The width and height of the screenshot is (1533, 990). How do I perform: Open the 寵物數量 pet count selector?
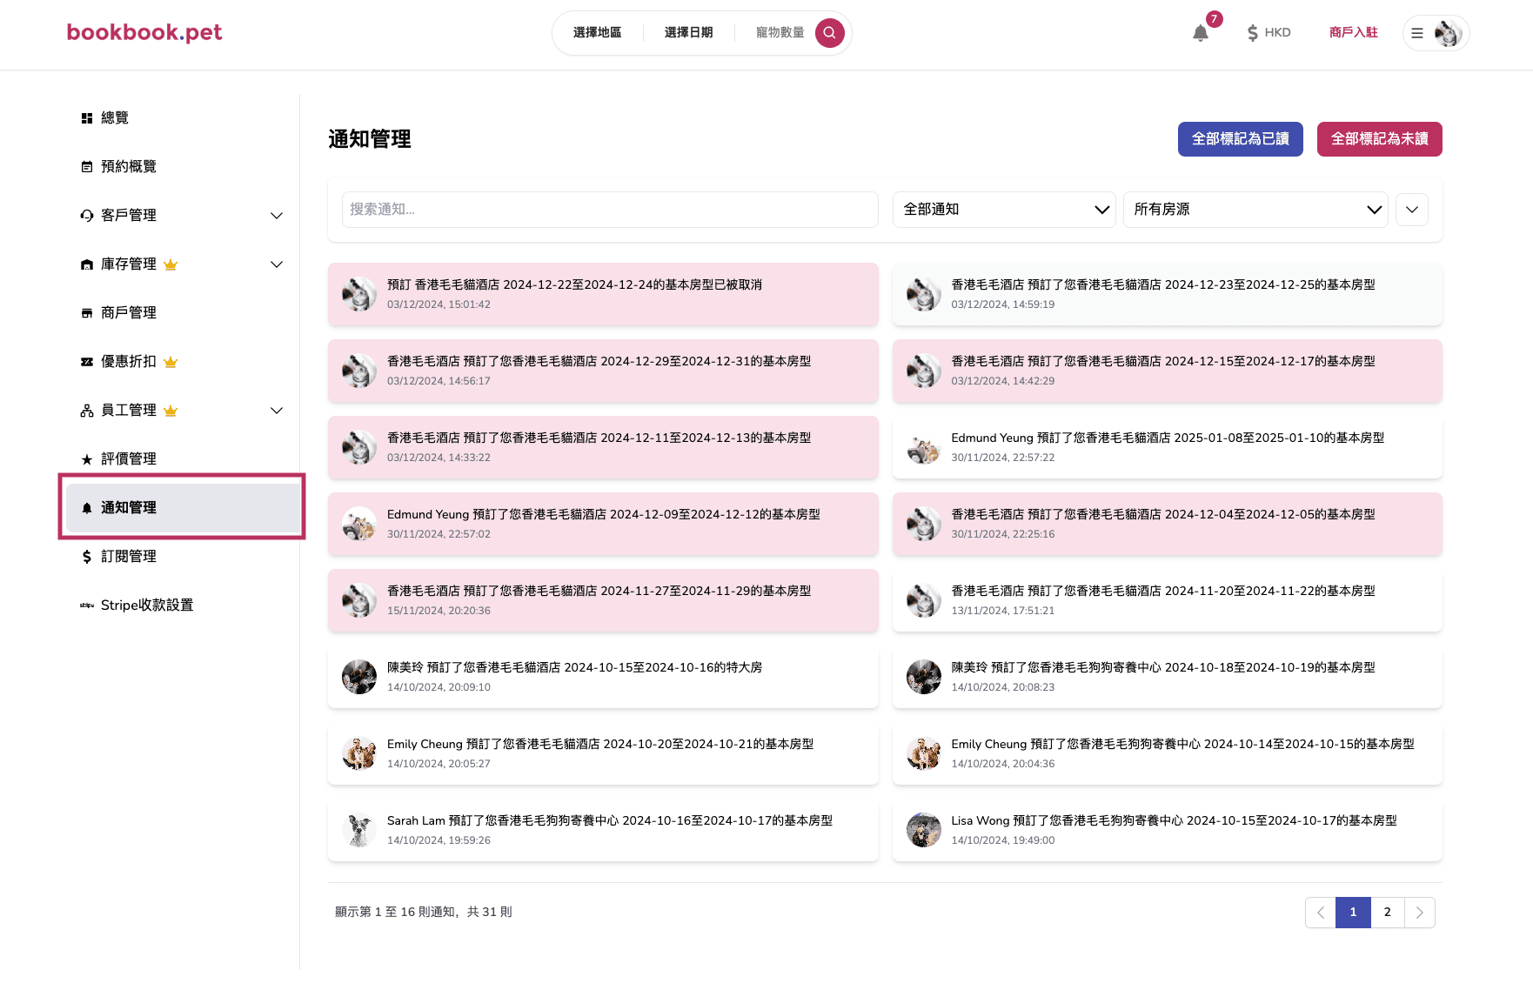pyautogui.click(x=780, y=33)
